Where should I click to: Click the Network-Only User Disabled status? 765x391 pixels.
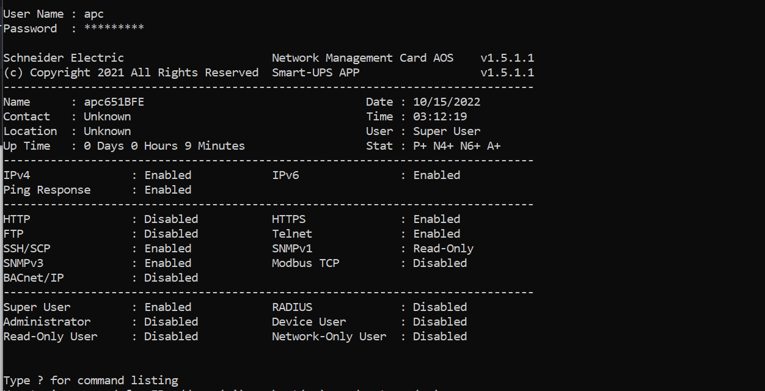(440, 337)
